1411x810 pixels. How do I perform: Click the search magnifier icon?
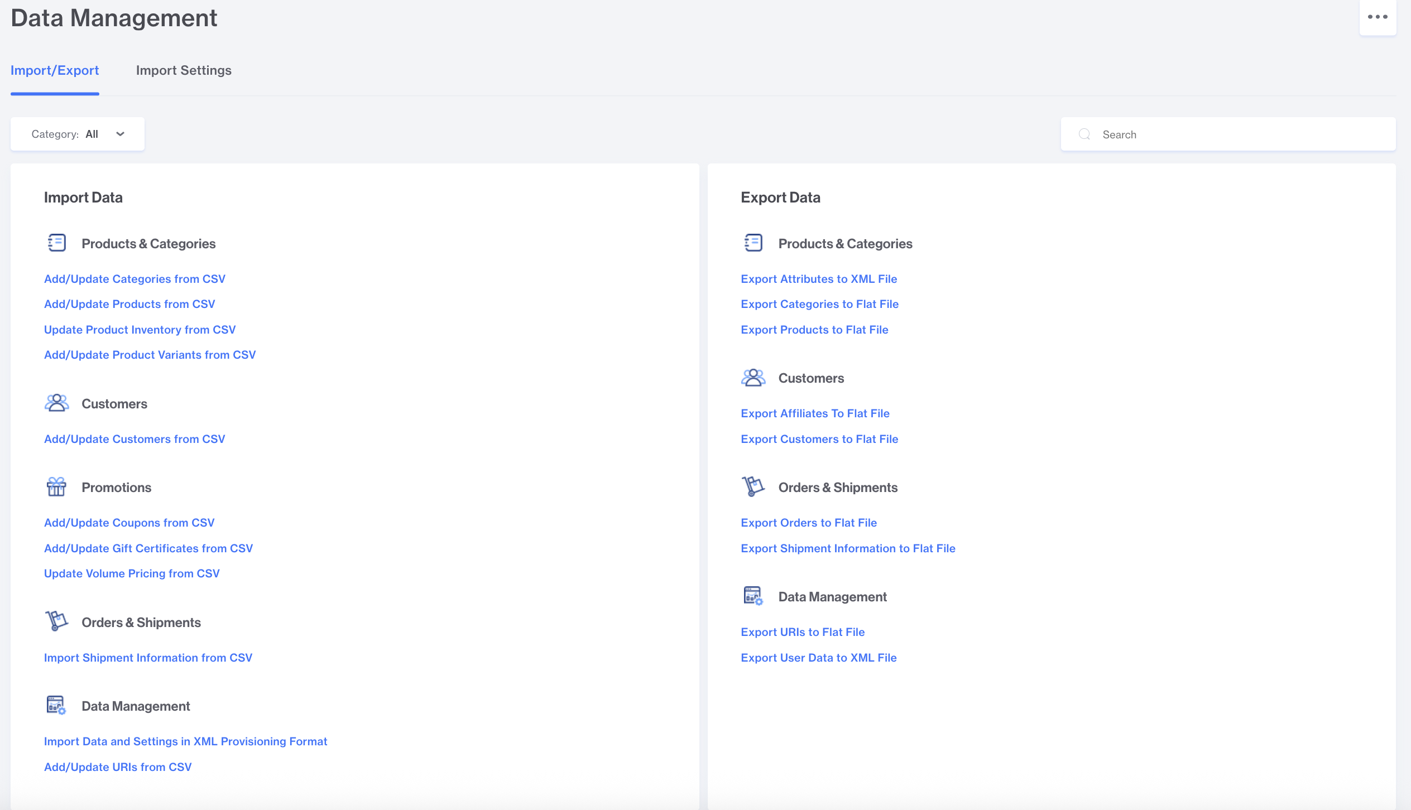[1084, 134]
